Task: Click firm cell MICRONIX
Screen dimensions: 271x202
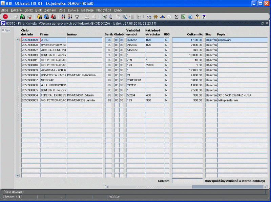Action: tap(53, 80)
